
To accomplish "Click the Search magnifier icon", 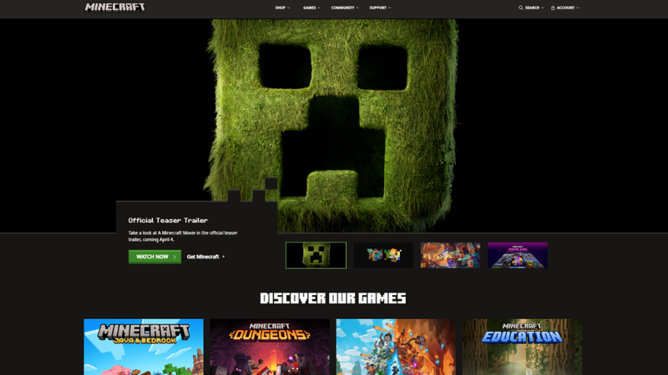I will (520, 7).
